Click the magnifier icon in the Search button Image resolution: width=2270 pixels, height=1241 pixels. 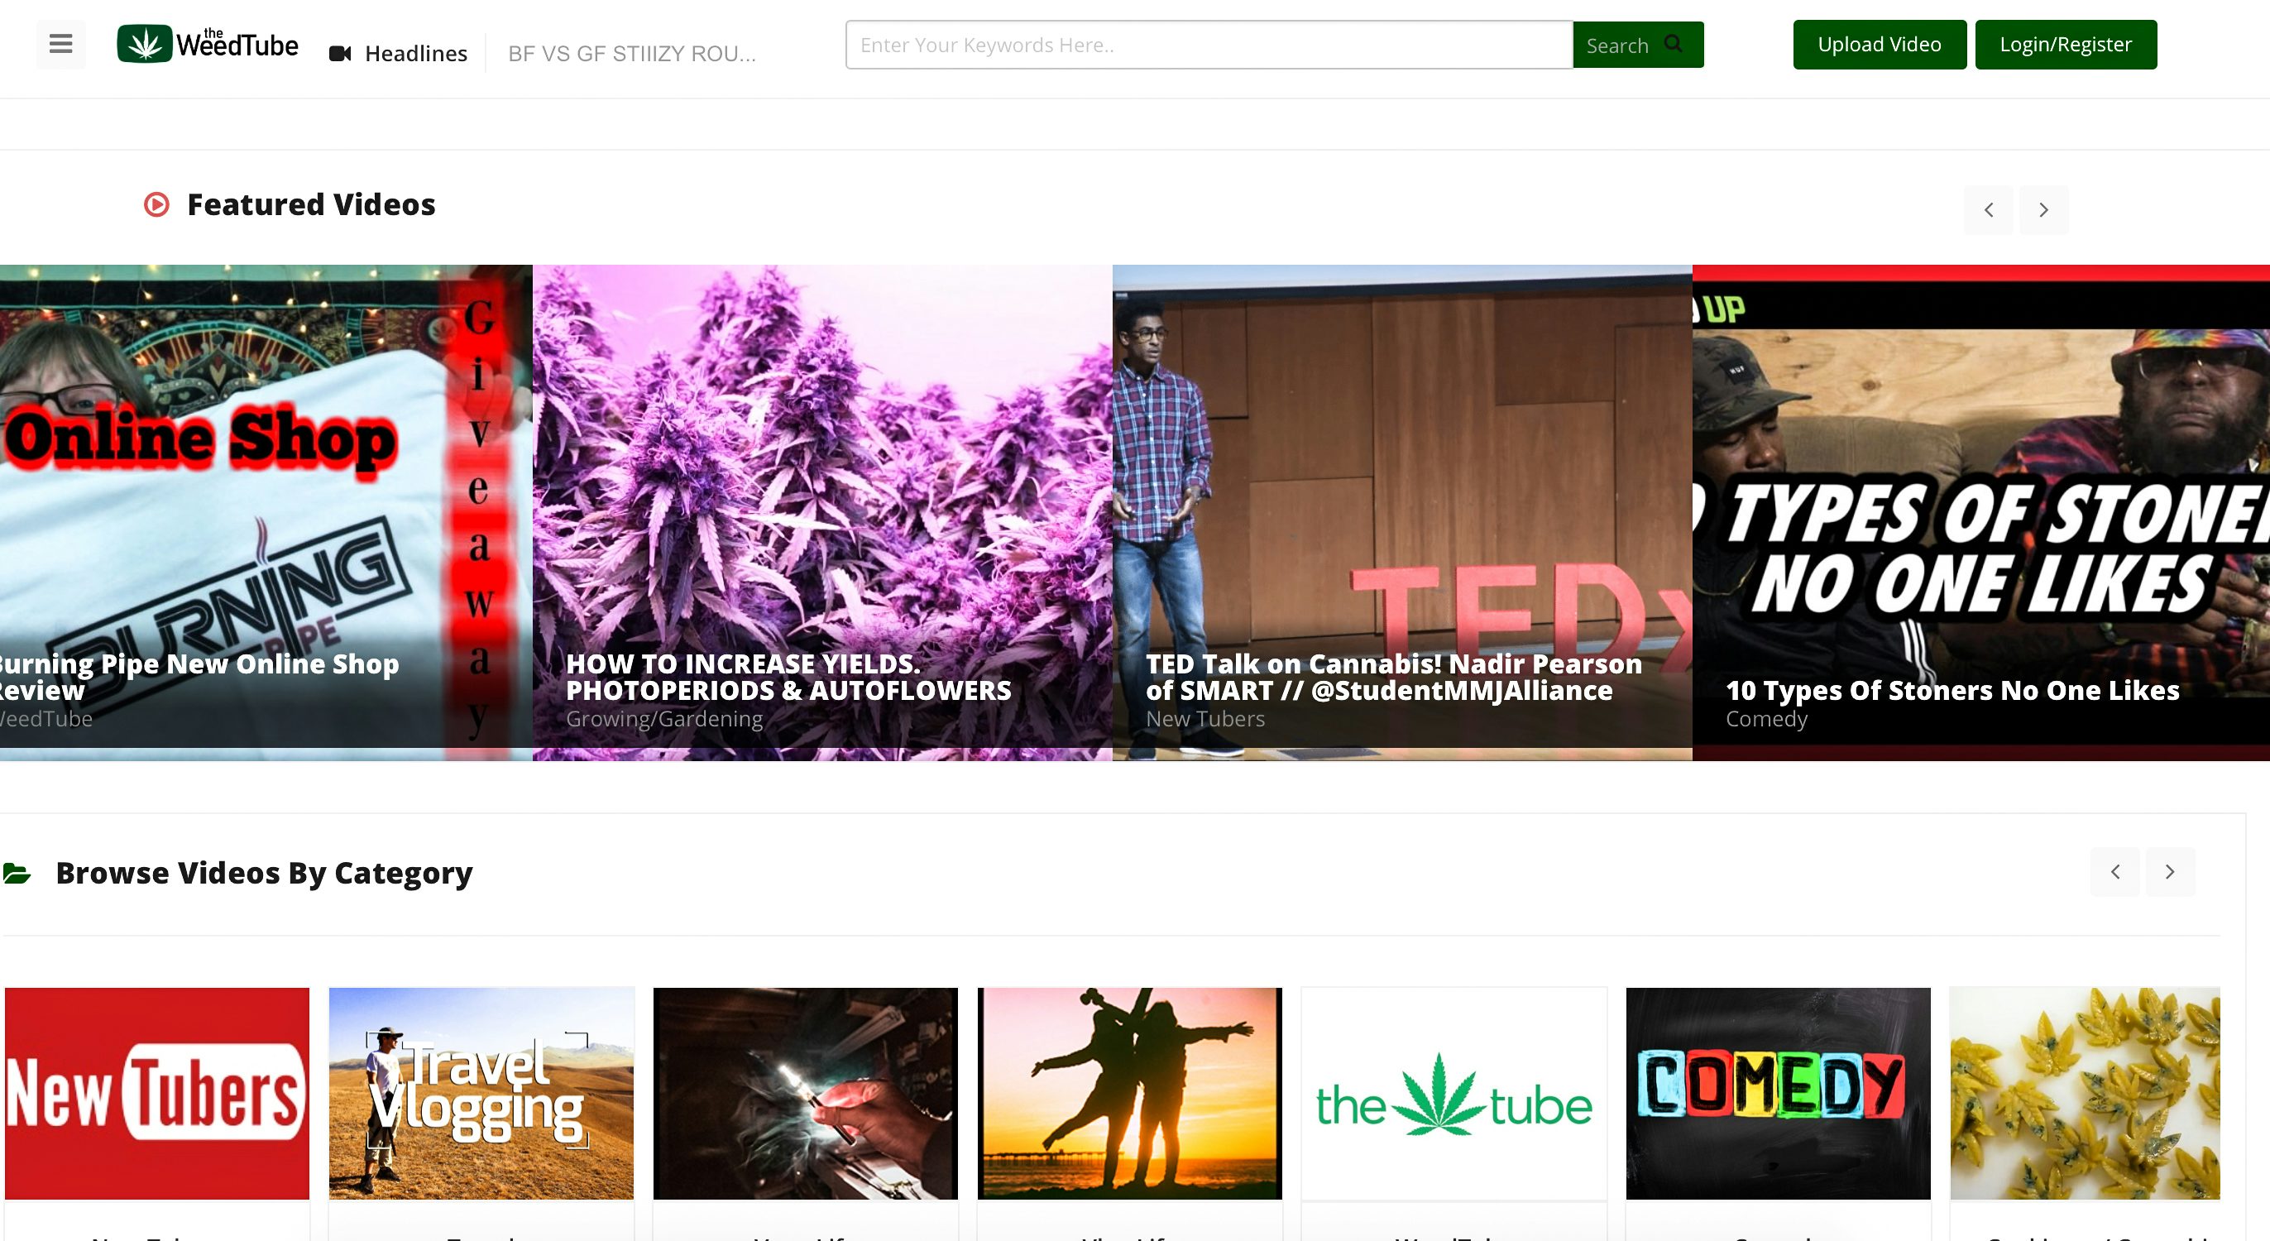1673,44
